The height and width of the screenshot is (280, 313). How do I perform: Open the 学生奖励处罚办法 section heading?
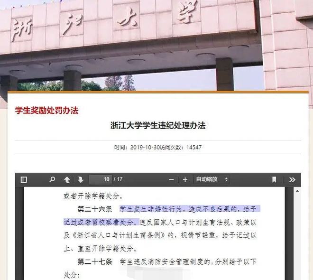pyautogui.click(x=46, y=110)
